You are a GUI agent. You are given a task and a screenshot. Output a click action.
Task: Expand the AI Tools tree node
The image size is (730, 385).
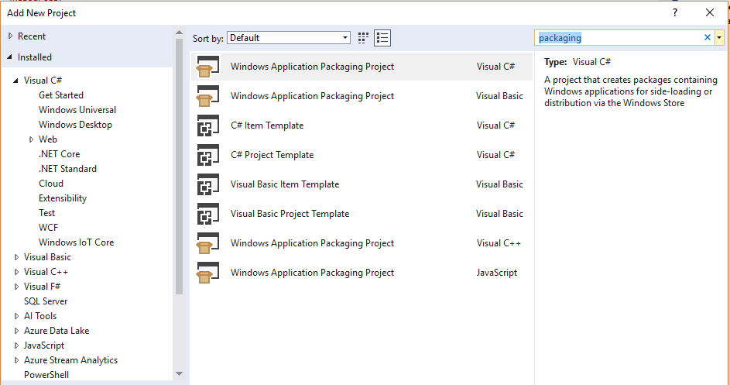16,316
